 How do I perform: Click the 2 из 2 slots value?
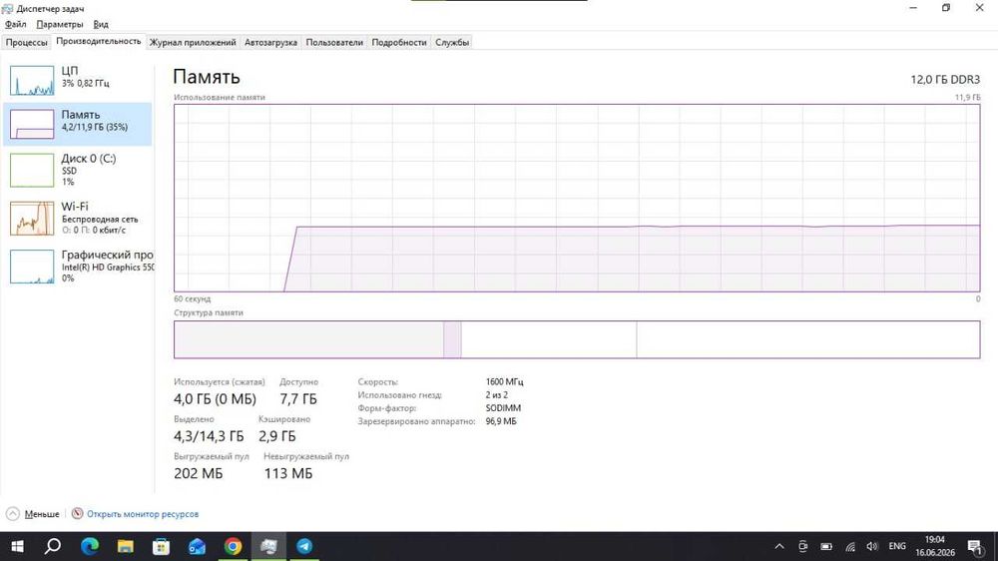coord(496,395)
